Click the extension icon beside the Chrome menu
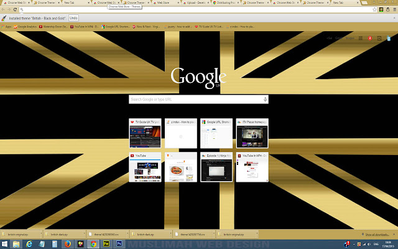Screen dimensions: 398x249 click(387, 9)
